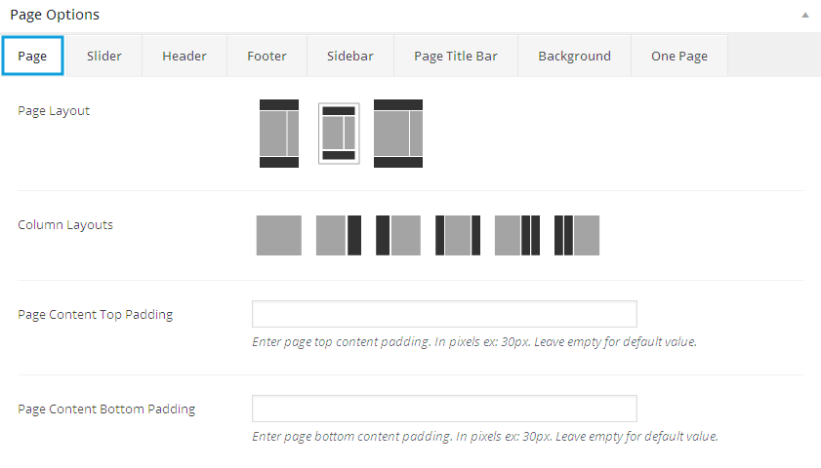Image resolution: width=821 pixels, height=468 pixels.
Task: Choose the single right sidebar column layout
Action: (x=339, y=235)
